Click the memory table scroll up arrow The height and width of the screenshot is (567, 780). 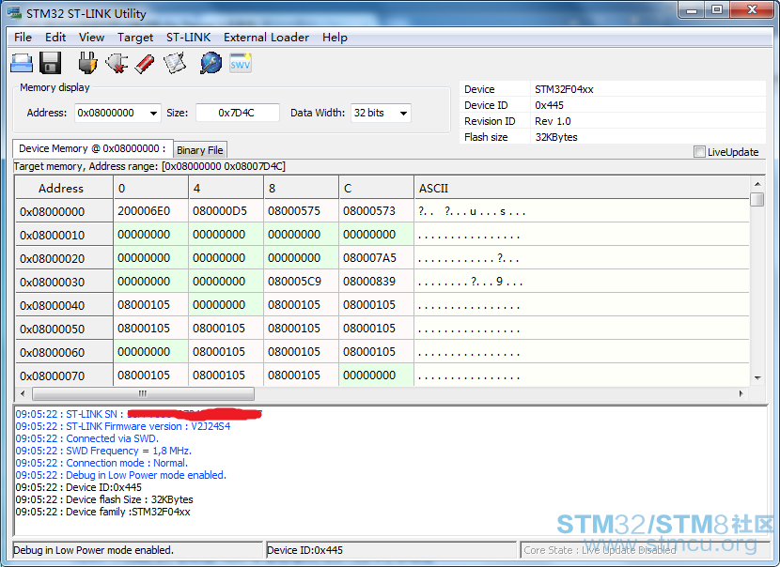pos(757,184)
